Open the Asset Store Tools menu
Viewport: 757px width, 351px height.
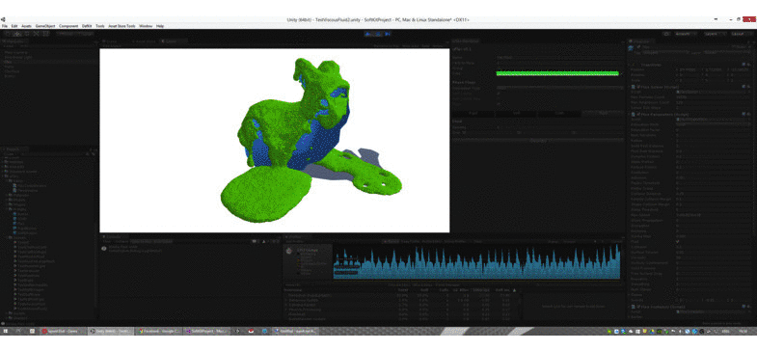pyautogui.click(x=122, y=26)
